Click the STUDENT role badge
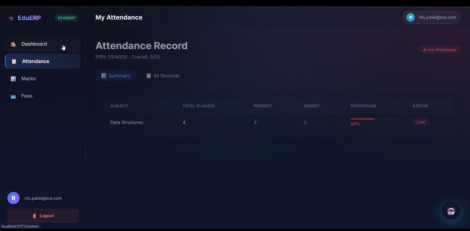470x231 pixels. click(67, 18)
